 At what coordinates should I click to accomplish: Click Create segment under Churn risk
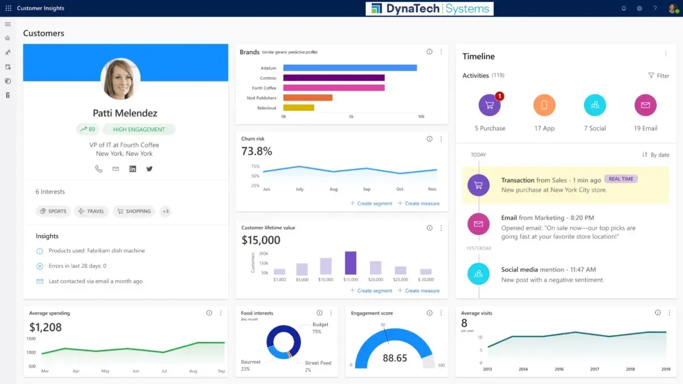coord(371,204)
